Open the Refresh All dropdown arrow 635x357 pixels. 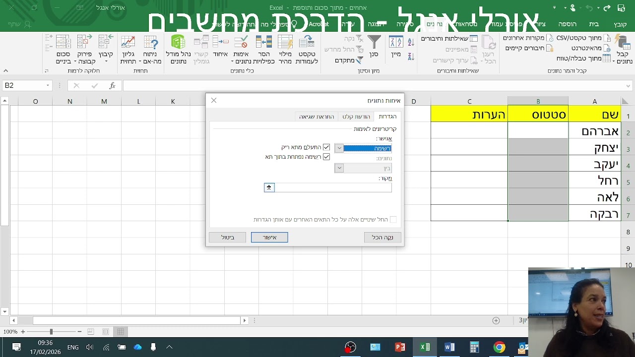coord(481,61)
